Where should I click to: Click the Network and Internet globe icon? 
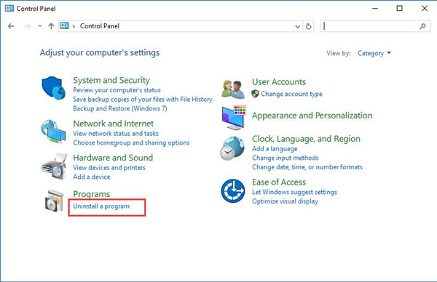[x=53, y=131]
